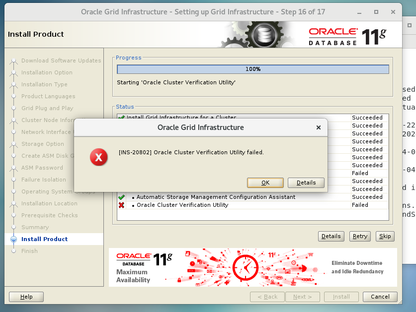Click the Summary step bullet icon
Image resolution: width=416 pixels, height=312 pixels.
coord(13,227)
